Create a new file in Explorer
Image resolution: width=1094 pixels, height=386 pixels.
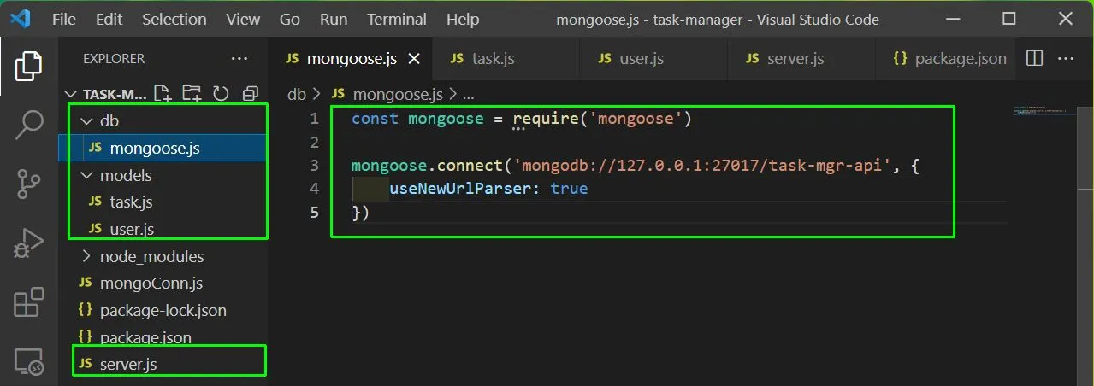tap(162, 94)
